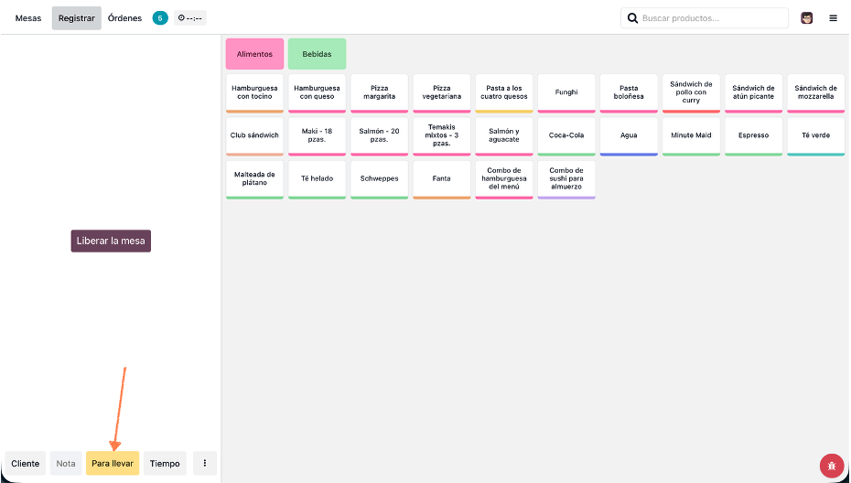Image resolution: width=851 pixels, height=483 pixels.
Task: Click the user avatar icon
Action: pyautogui.click(x=806, y=18)
